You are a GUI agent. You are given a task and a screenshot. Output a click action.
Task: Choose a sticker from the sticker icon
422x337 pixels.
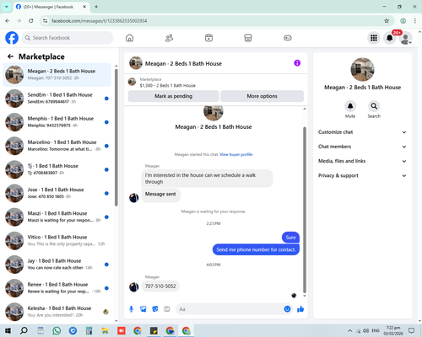pyautogui.click(x=155, y=309)
